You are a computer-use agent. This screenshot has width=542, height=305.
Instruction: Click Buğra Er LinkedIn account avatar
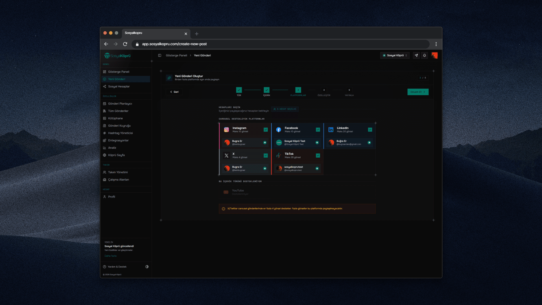[331, 143]
